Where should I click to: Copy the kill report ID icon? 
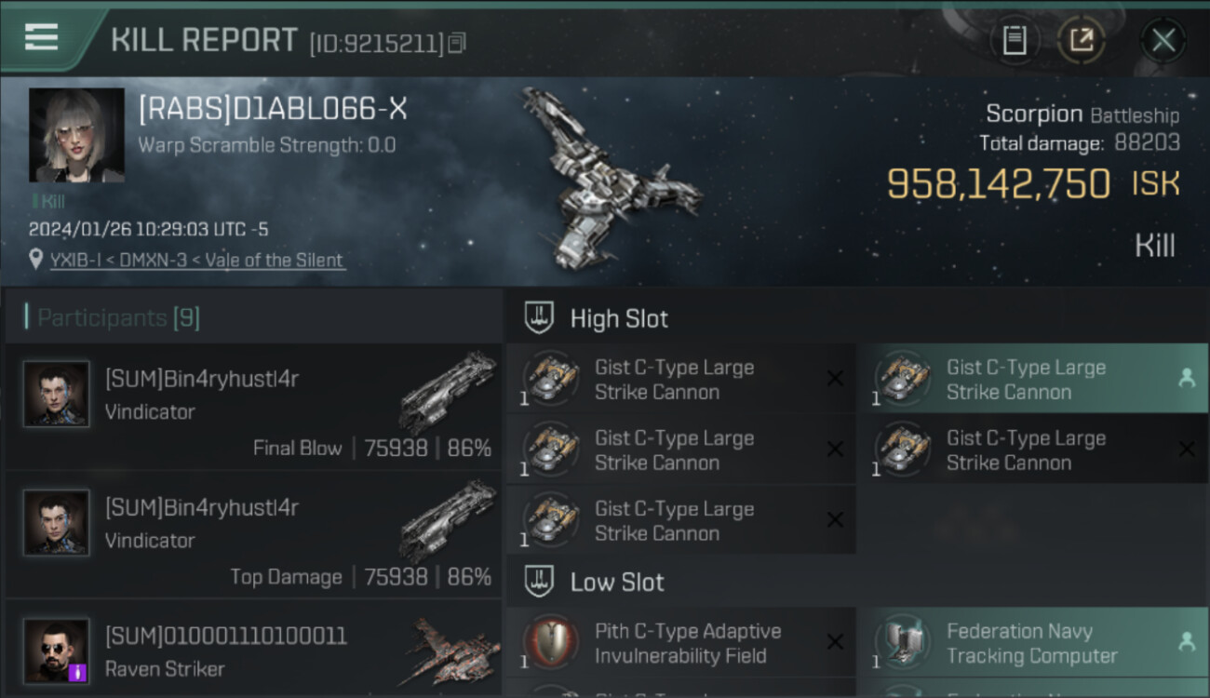click(457, 43)
